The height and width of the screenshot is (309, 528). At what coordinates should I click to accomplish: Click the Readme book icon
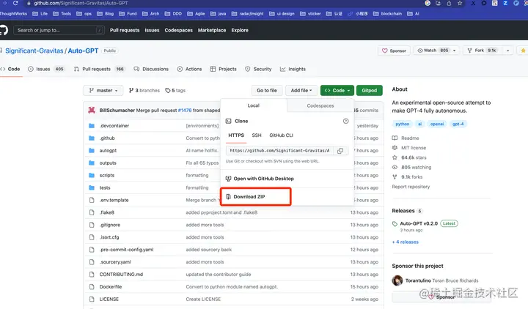click(x=395, y=138)
